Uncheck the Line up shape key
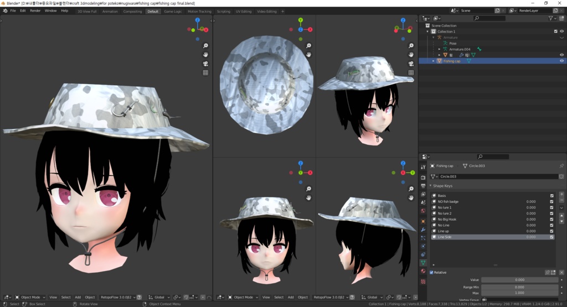This screenshot has width=567, height=307. (552, 231)
